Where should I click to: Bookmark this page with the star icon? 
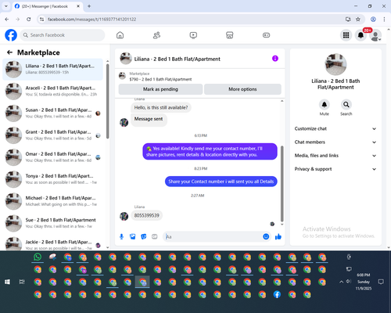[x=358, y=20]
